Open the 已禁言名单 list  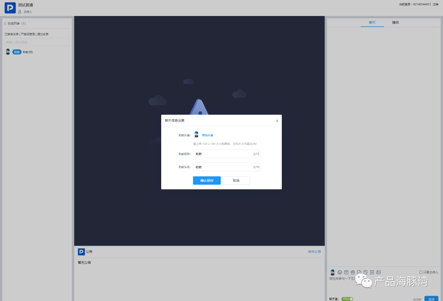tap(11, 34)
